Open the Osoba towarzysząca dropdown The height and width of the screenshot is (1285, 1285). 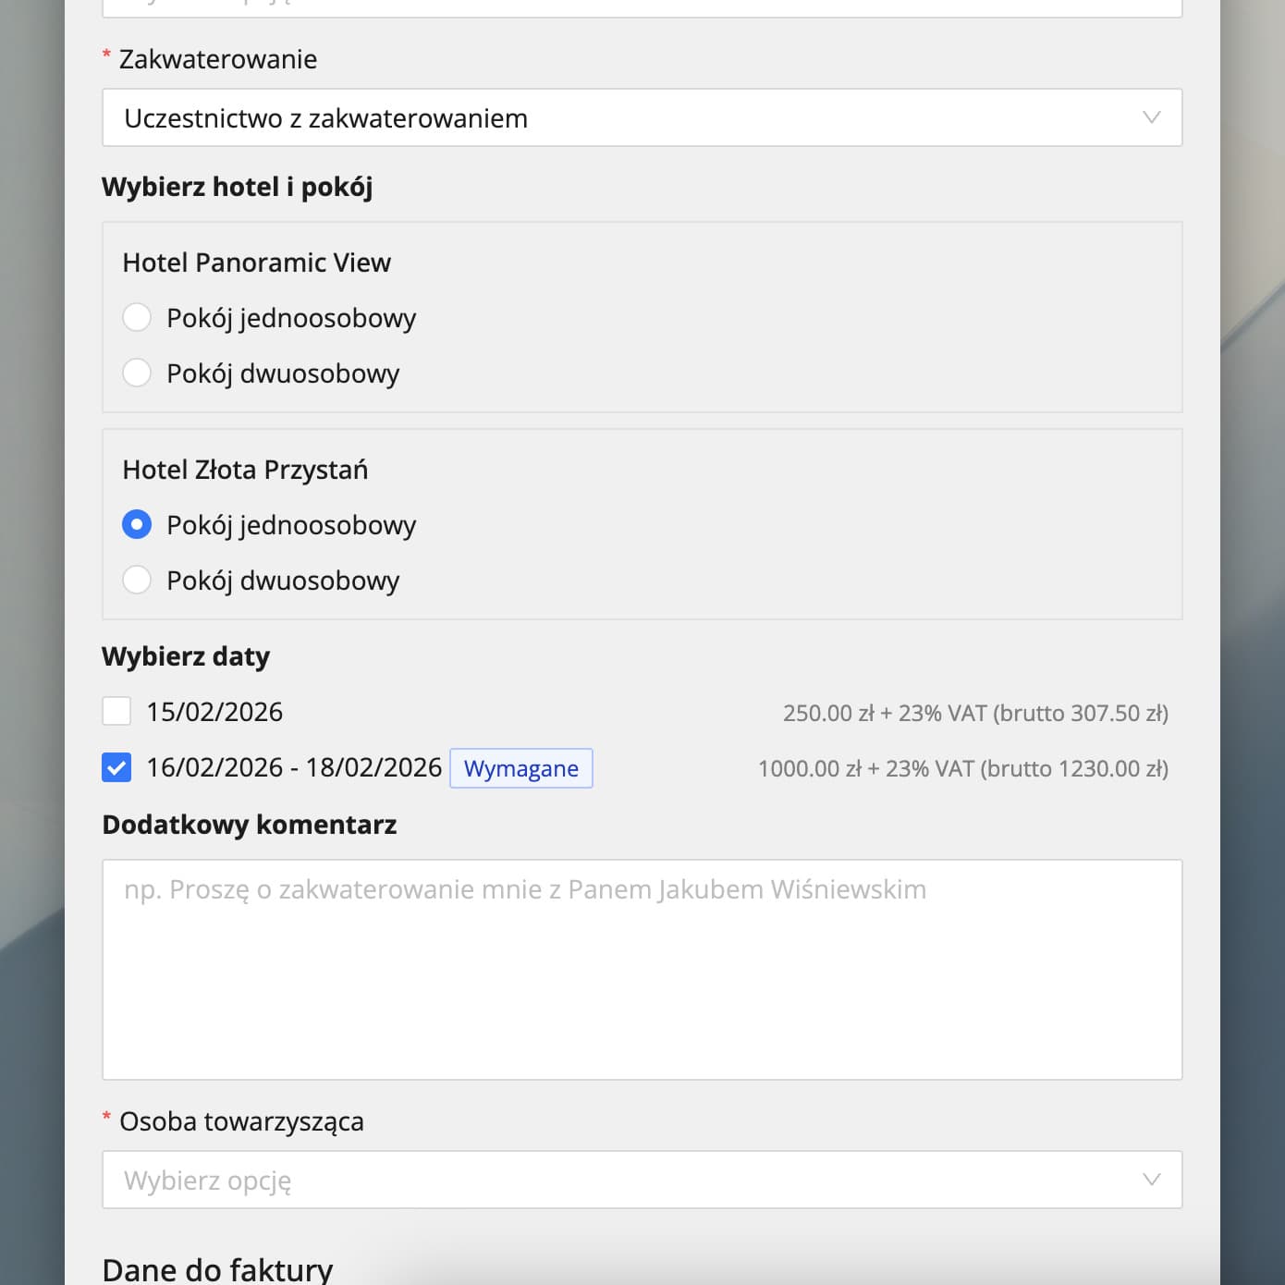[642, 1180]
